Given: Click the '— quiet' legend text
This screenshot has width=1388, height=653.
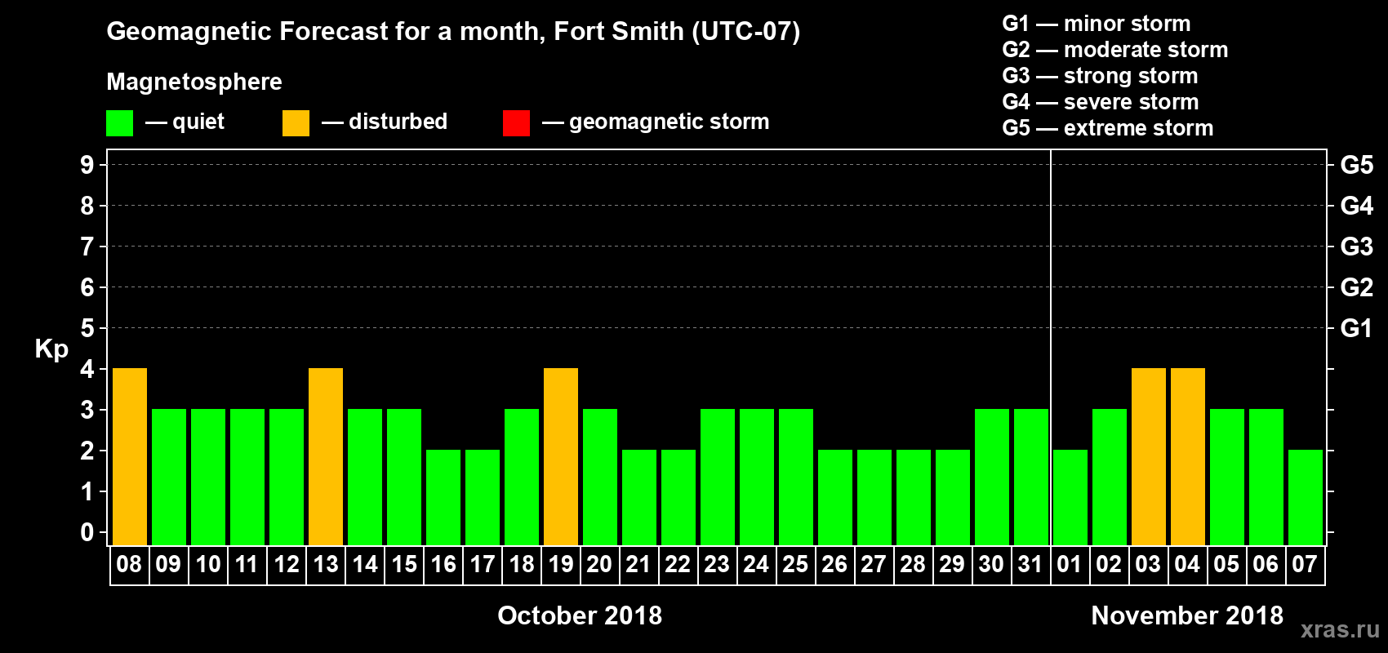Looking at the screenshot, I should 185,122.
